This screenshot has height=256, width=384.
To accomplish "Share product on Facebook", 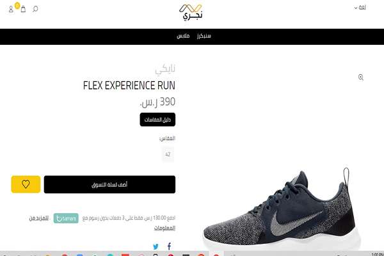I will coord(169,246).
